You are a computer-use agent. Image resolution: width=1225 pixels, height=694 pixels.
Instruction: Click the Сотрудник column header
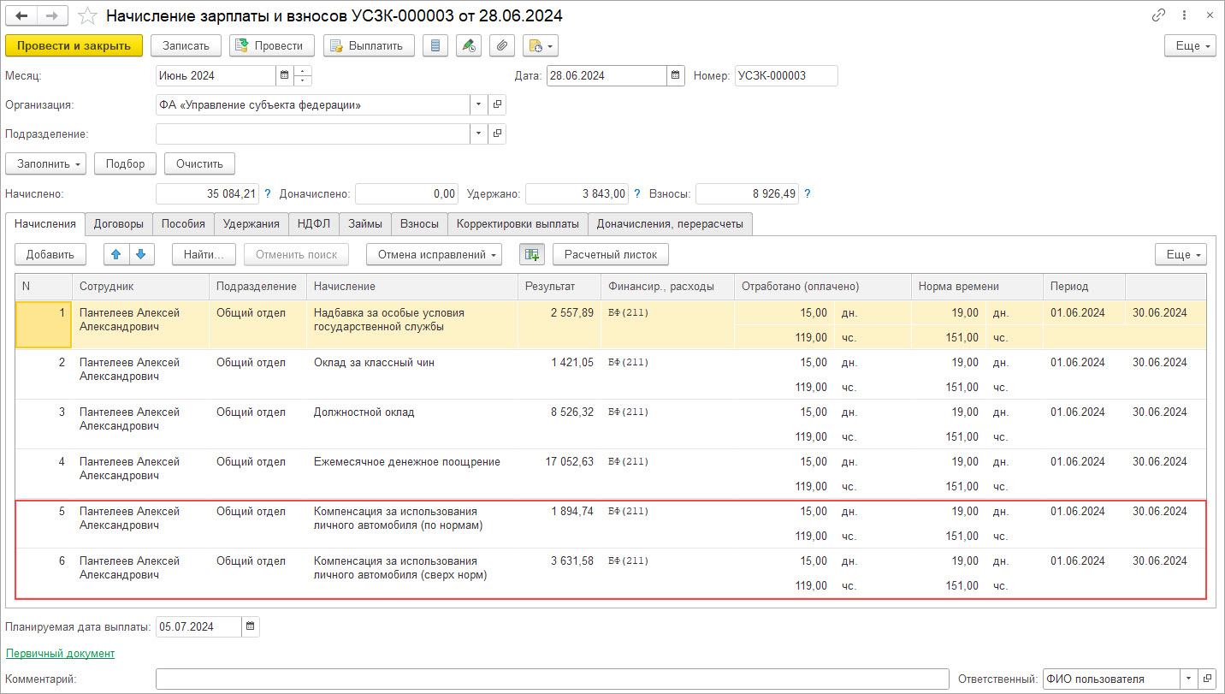140,287
